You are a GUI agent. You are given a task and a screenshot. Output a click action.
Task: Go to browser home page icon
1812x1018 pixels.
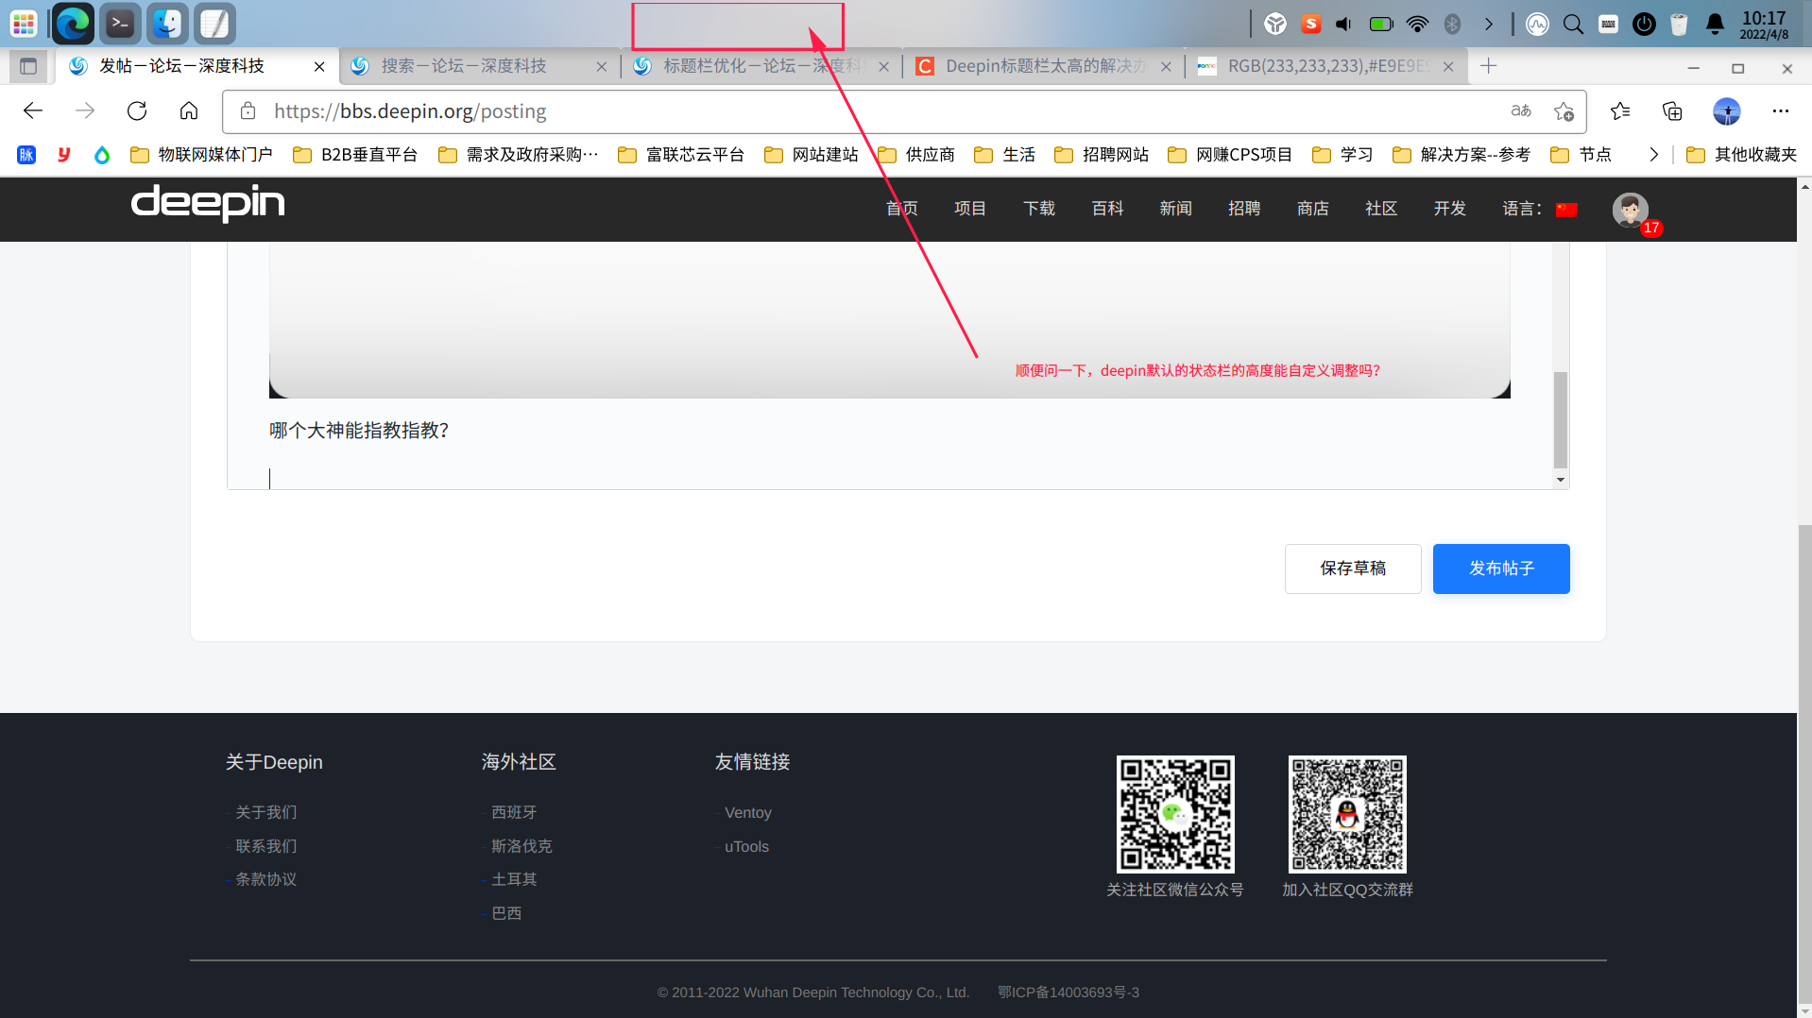(189, 111)
